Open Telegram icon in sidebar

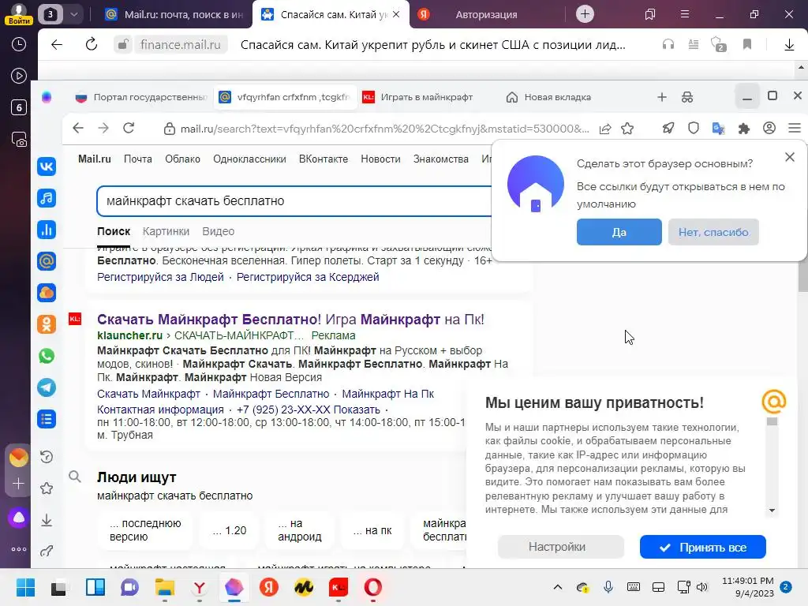(x=47, y=387)
